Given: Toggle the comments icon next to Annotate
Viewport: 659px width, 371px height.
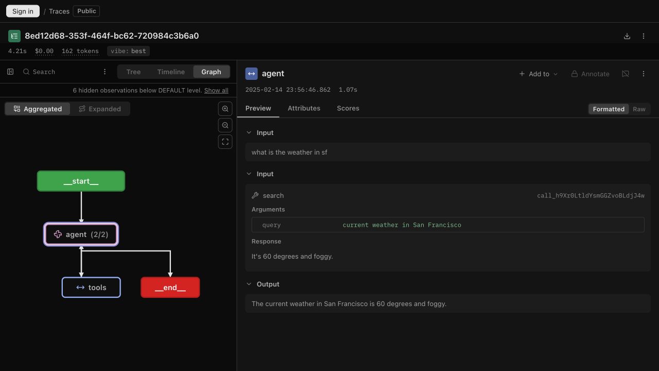Looking at the screenshot, I should click(626, 74).
